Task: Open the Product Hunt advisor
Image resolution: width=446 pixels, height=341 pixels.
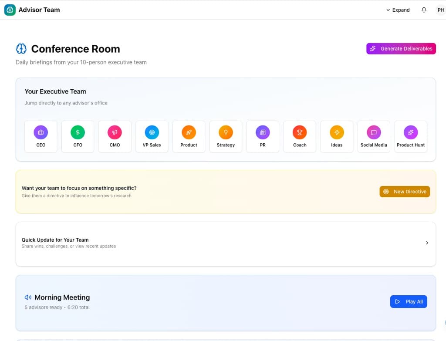Action: (x=411, y=137)
